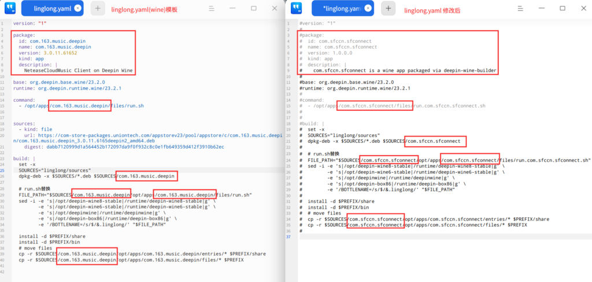
Task: Click the "#package:" line in right editor
Action: point(312,35)
